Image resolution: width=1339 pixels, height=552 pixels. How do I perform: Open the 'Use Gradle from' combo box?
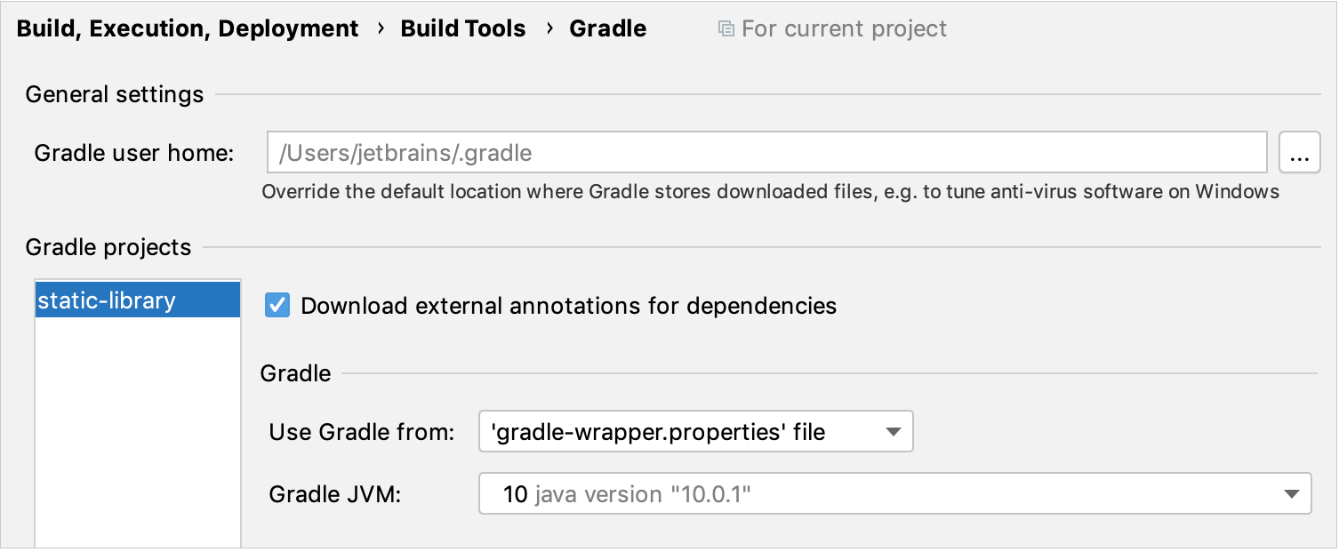point(696,432)
